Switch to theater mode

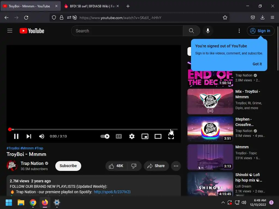[x=158, y=136]
